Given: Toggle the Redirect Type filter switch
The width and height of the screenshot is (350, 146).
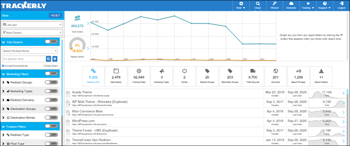Looking at the screenshot, I should (51, 135).
